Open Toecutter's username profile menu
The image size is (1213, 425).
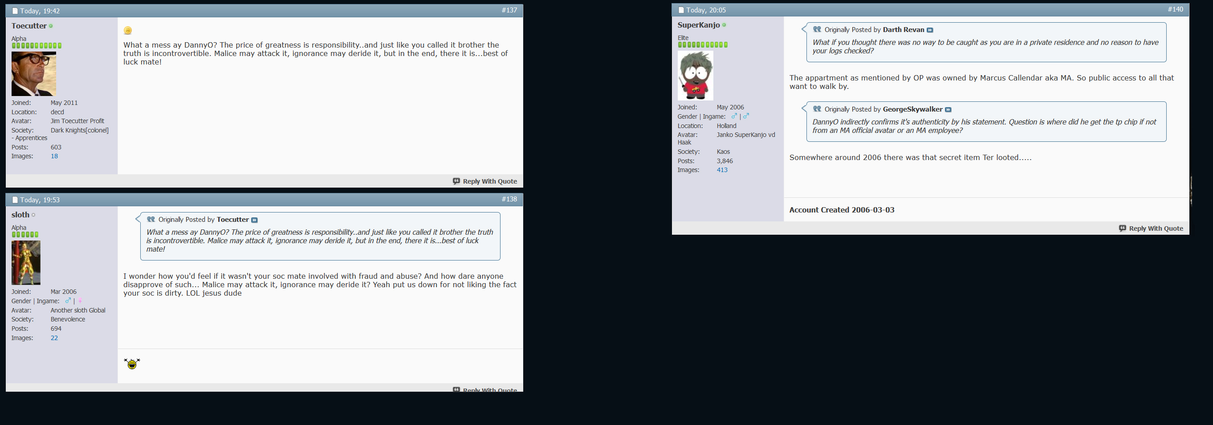(29, 26)
